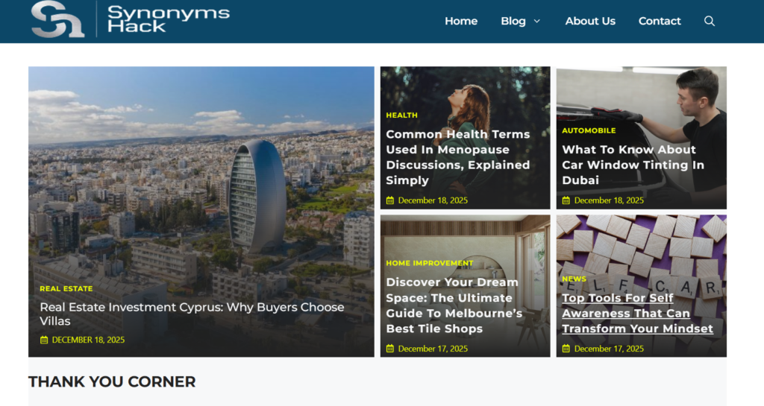Open Top Tools For Self Awareness article

coord(637,313)
